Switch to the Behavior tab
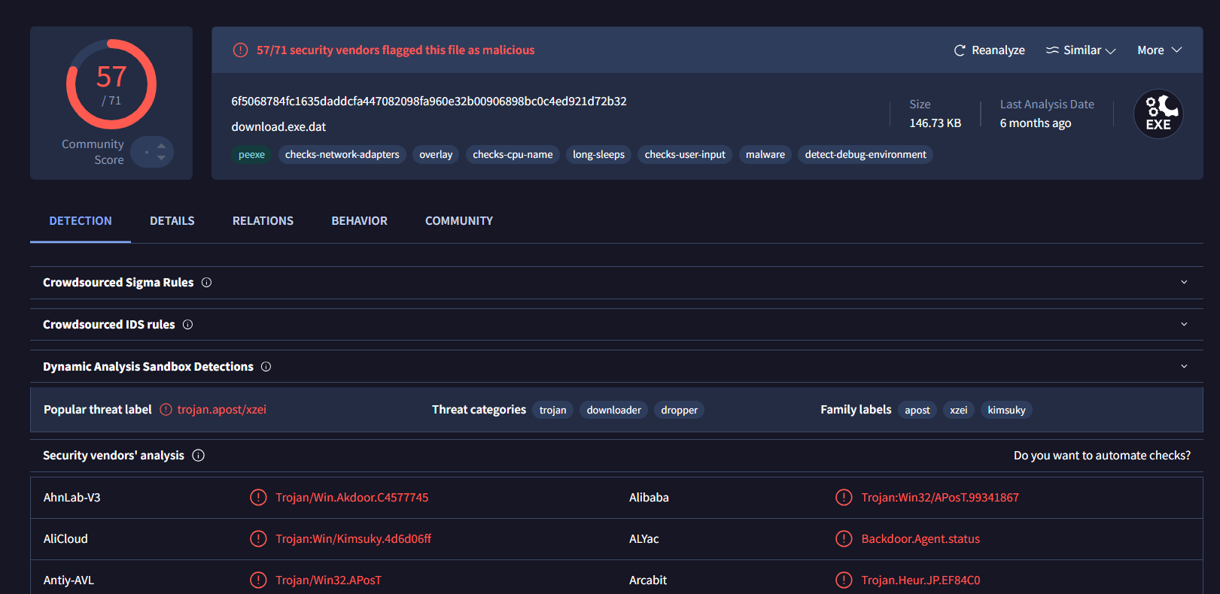Screen dimensions: 1220x594 click(x=359, y=221)
